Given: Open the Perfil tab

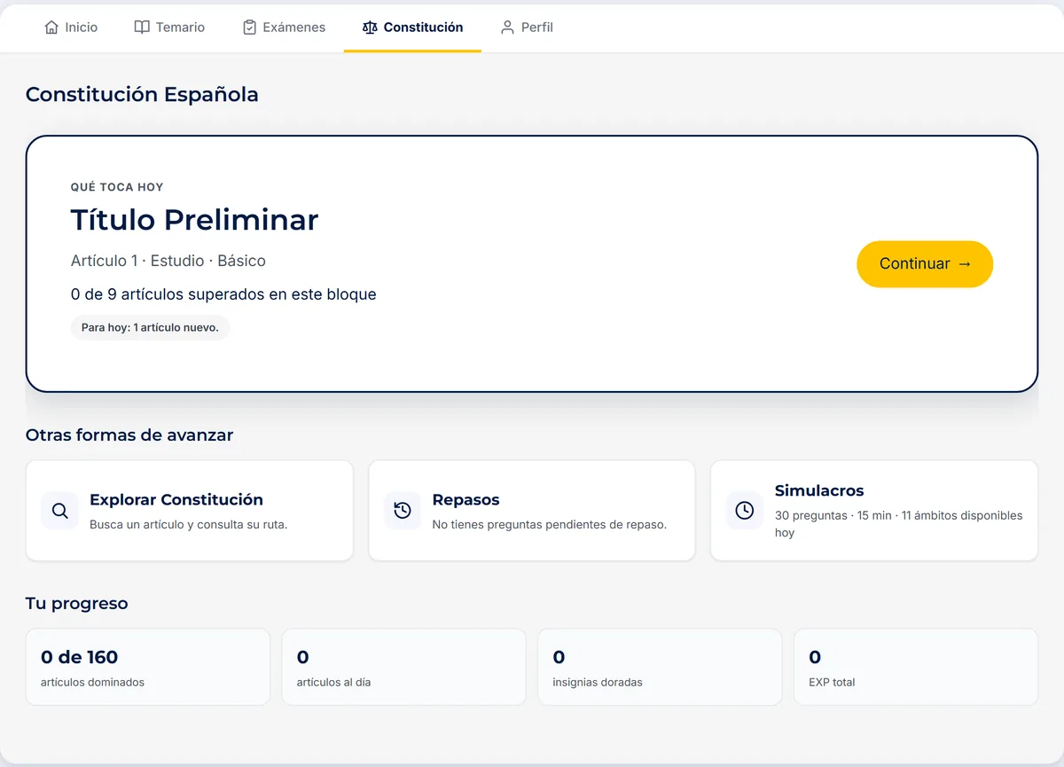Looking at the screenshot, I should (x=527, y=27).
